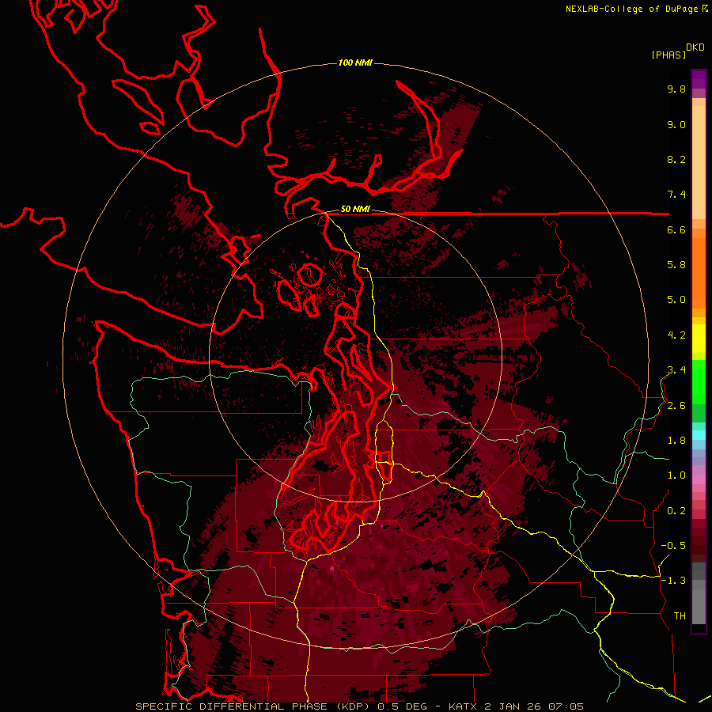This screenshot has width=712, height=712.
Task: Select the 0.2 legend value
Action: pyautogui.click(x=676, y=511)
